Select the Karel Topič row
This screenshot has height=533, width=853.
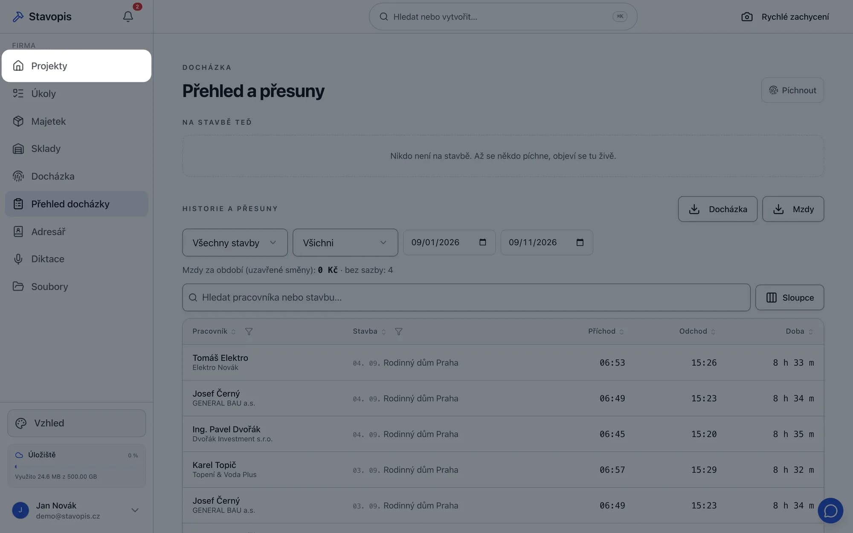503,469
